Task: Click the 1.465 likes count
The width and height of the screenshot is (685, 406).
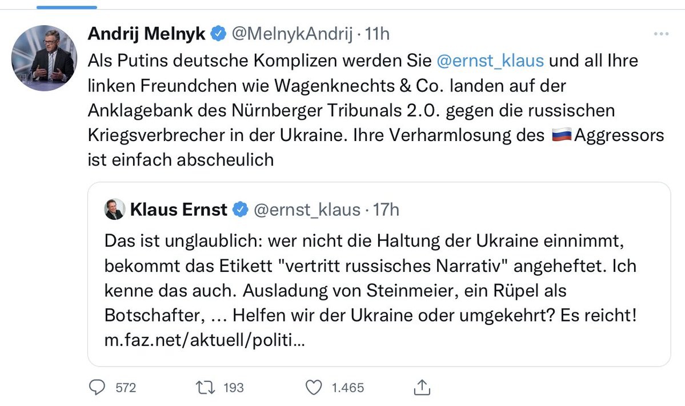Action: click(348, 388)
